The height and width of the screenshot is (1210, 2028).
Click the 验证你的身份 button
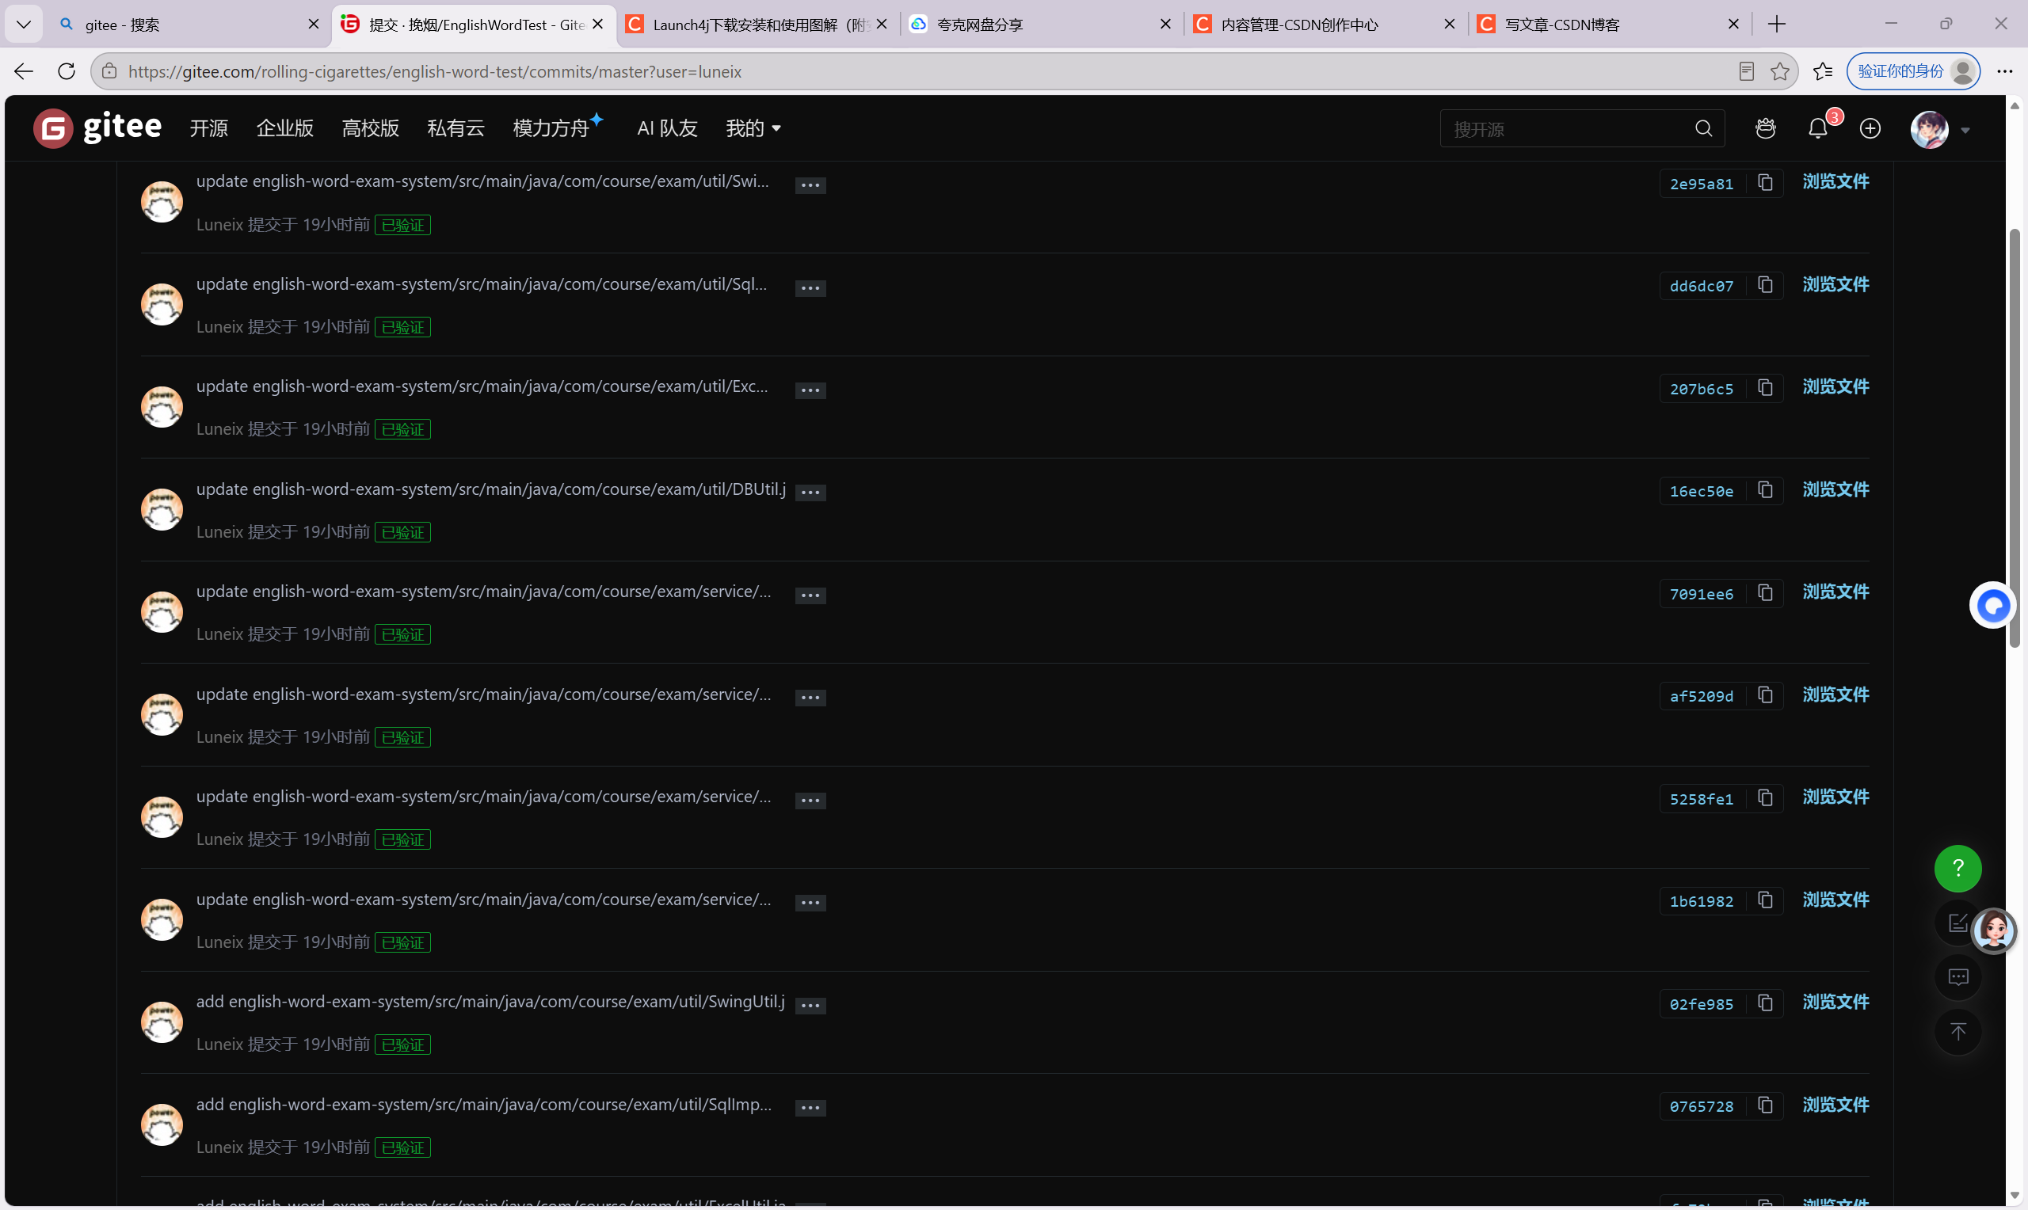[x=1913, y=72]
